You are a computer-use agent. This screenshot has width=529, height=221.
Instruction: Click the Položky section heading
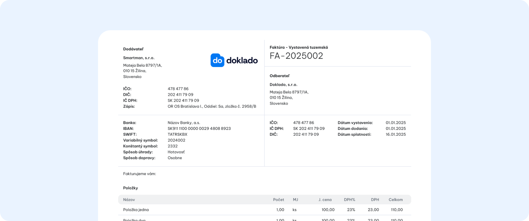[131, 188]
